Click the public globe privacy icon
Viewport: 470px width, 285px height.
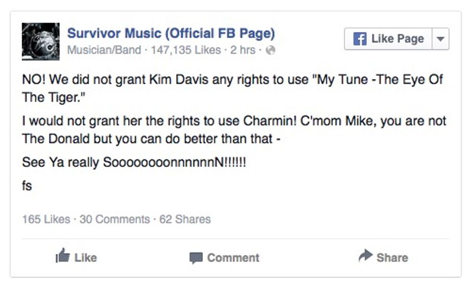(270, 50)
